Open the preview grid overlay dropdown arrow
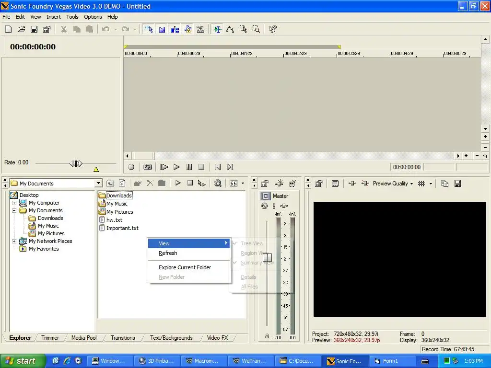Viewport: 491px width, 368px height. pyautogui.click(x=431, y=184)
